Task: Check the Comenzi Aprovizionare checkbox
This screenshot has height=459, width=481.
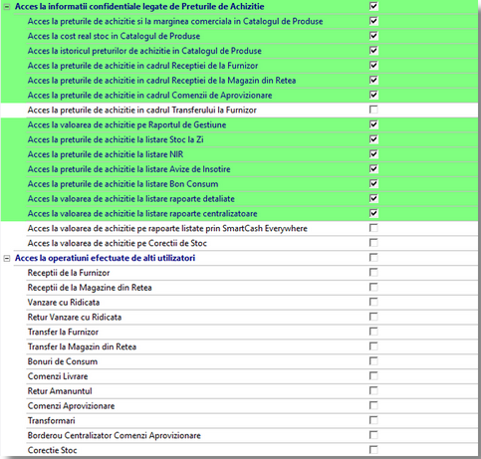Action: (x=373, y=406)
